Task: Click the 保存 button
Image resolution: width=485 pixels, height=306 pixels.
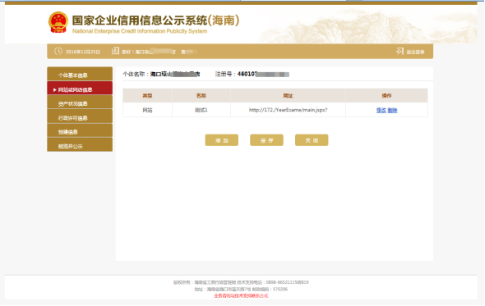Action: [266, 140]
